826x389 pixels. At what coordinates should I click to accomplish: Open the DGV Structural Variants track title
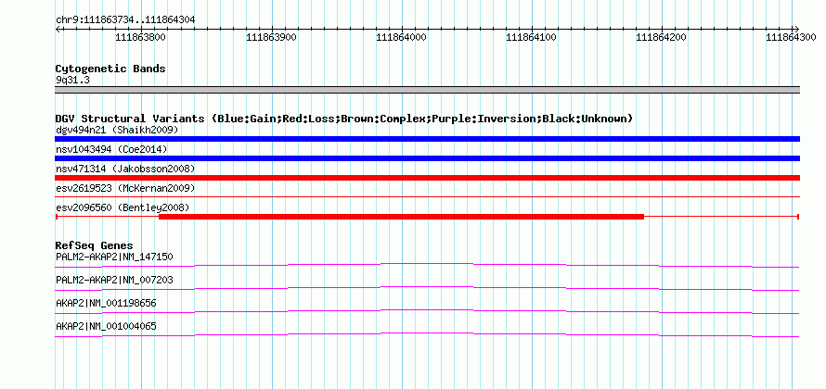pos(344,119)
